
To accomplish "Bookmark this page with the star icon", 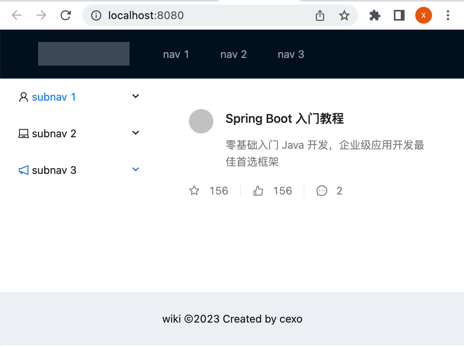I will (x=344, y=15).
